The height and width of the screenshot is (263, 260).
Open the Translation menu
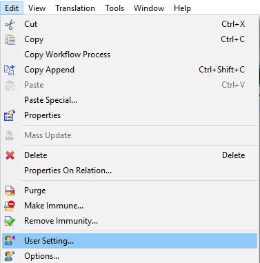[75, 8]
